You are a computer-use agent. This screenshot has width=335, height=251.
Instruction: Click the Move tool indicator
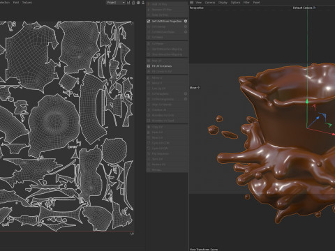click(195, 88)
